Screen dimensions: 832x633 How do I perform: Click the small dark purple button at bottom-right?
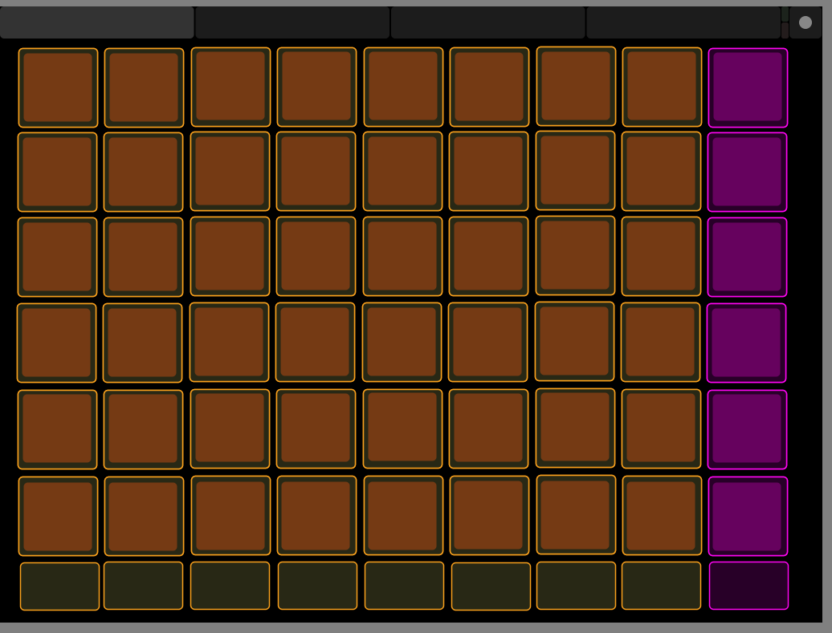(x=748, y=586)
